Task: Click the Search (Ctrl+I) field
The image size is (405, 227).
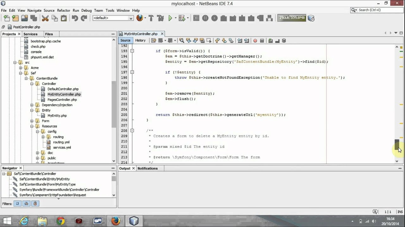Action: pyautogui.click(x=377, y=10)
